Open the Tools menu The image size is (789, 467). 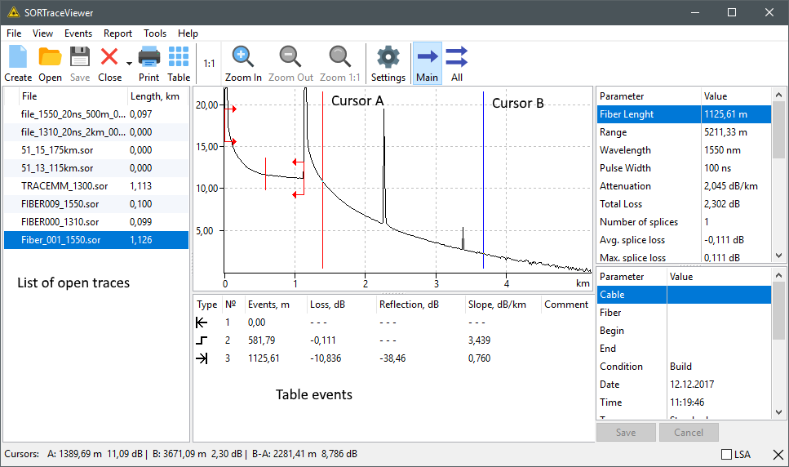coord(155,33)
